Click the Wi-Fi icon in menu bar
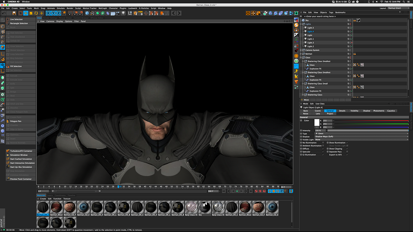 click(x=382, y=2)
